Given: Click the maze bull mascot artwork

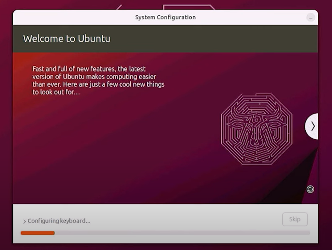Looking at the screenshot, I should 257,129.
